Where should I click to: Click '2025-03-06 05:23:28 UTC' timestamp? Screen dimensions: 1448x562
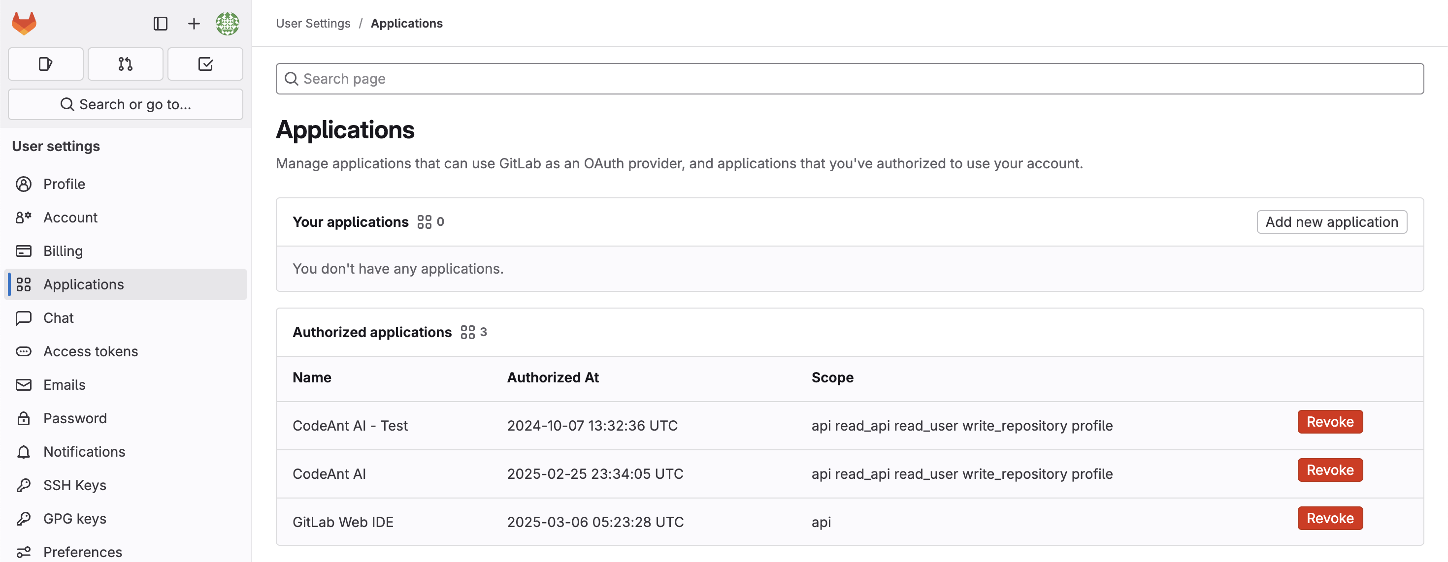pyautogui.click(x=595, y=522)
